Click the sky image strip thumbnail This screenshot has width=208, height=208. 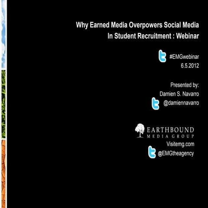3,34
